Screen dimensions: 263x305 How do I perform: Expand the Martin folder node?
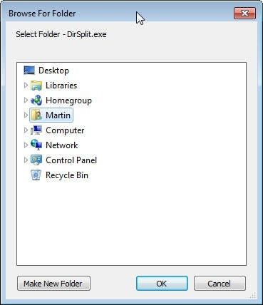coord(26,115)
